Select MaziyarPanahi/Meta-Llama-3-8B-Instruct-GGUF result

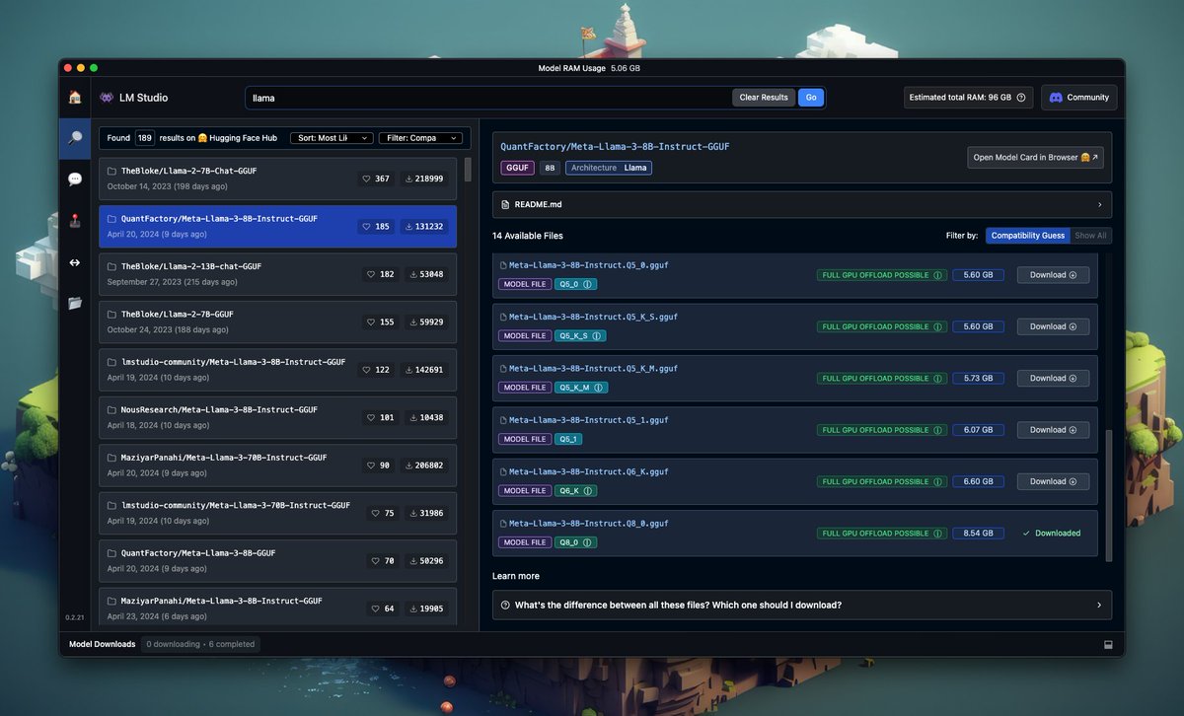click(277, 607)
